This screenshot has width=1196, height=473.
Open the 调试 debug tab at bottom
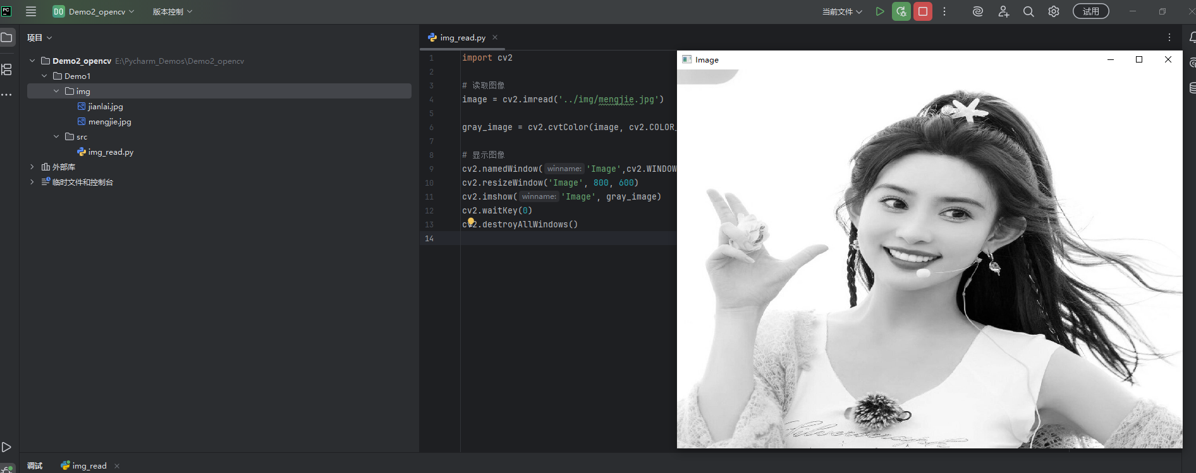35,465
